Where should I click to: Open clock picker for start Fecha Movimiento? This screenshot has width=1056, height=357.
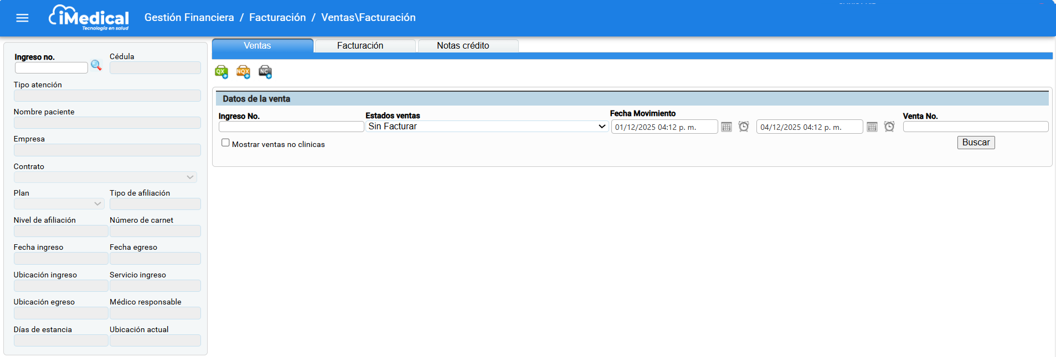pos(744,127)
